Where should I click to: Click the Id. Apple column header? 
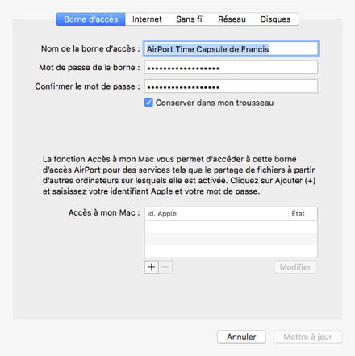[x=216, y=214]
